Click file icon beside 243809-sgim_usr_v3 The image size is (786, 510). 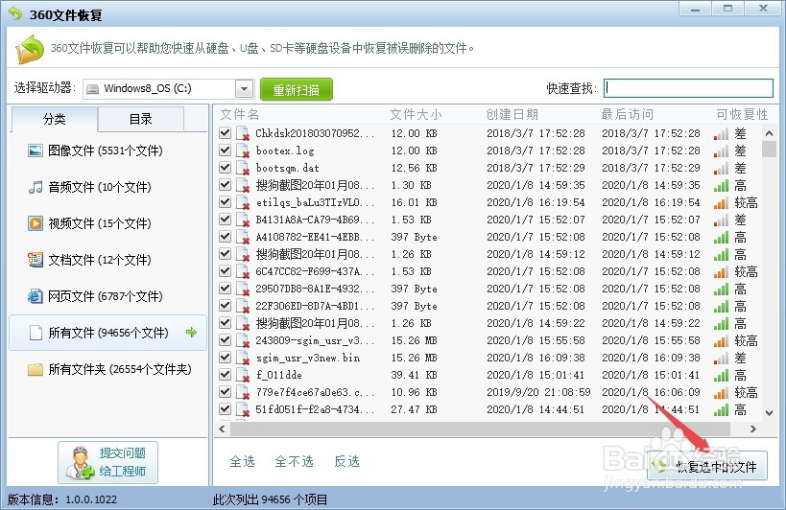[x=243, y=341]
